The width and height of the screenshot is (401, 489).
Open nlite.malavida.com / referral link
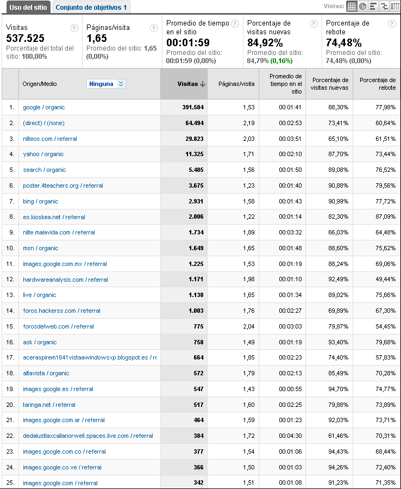59,232
